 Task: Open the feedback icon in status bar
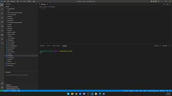[167, 91]
